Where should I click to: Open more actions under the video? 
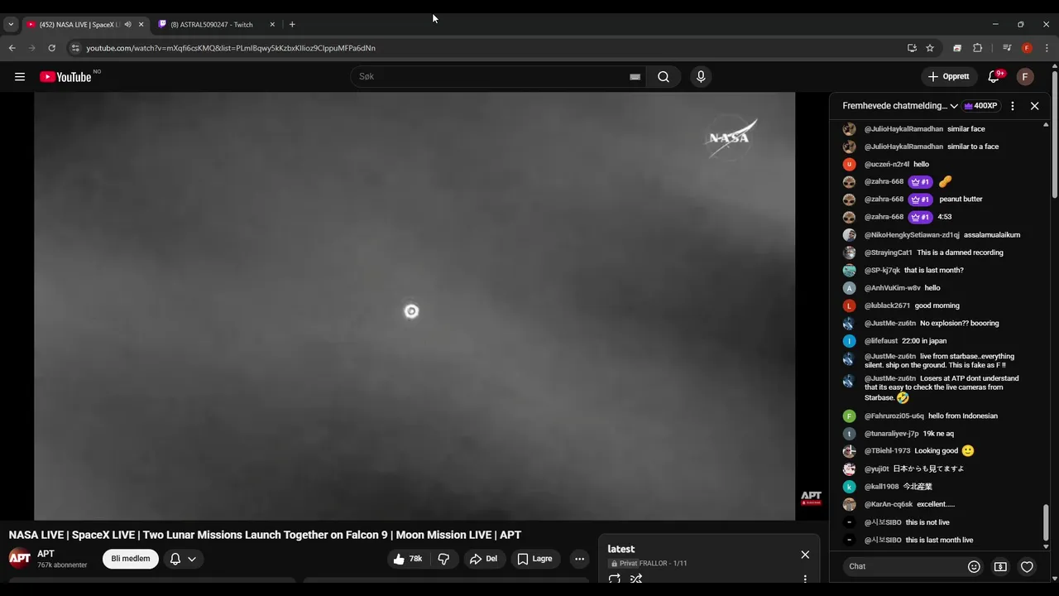(x=579, y=559)
